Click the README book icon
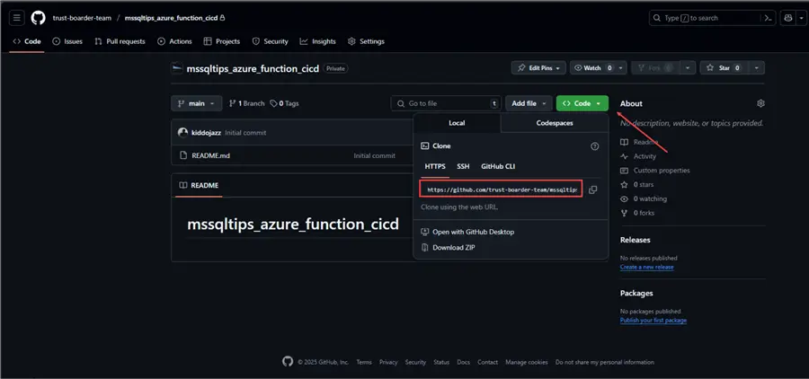Viewport: 809px width, 379px height. pos(182,185)
